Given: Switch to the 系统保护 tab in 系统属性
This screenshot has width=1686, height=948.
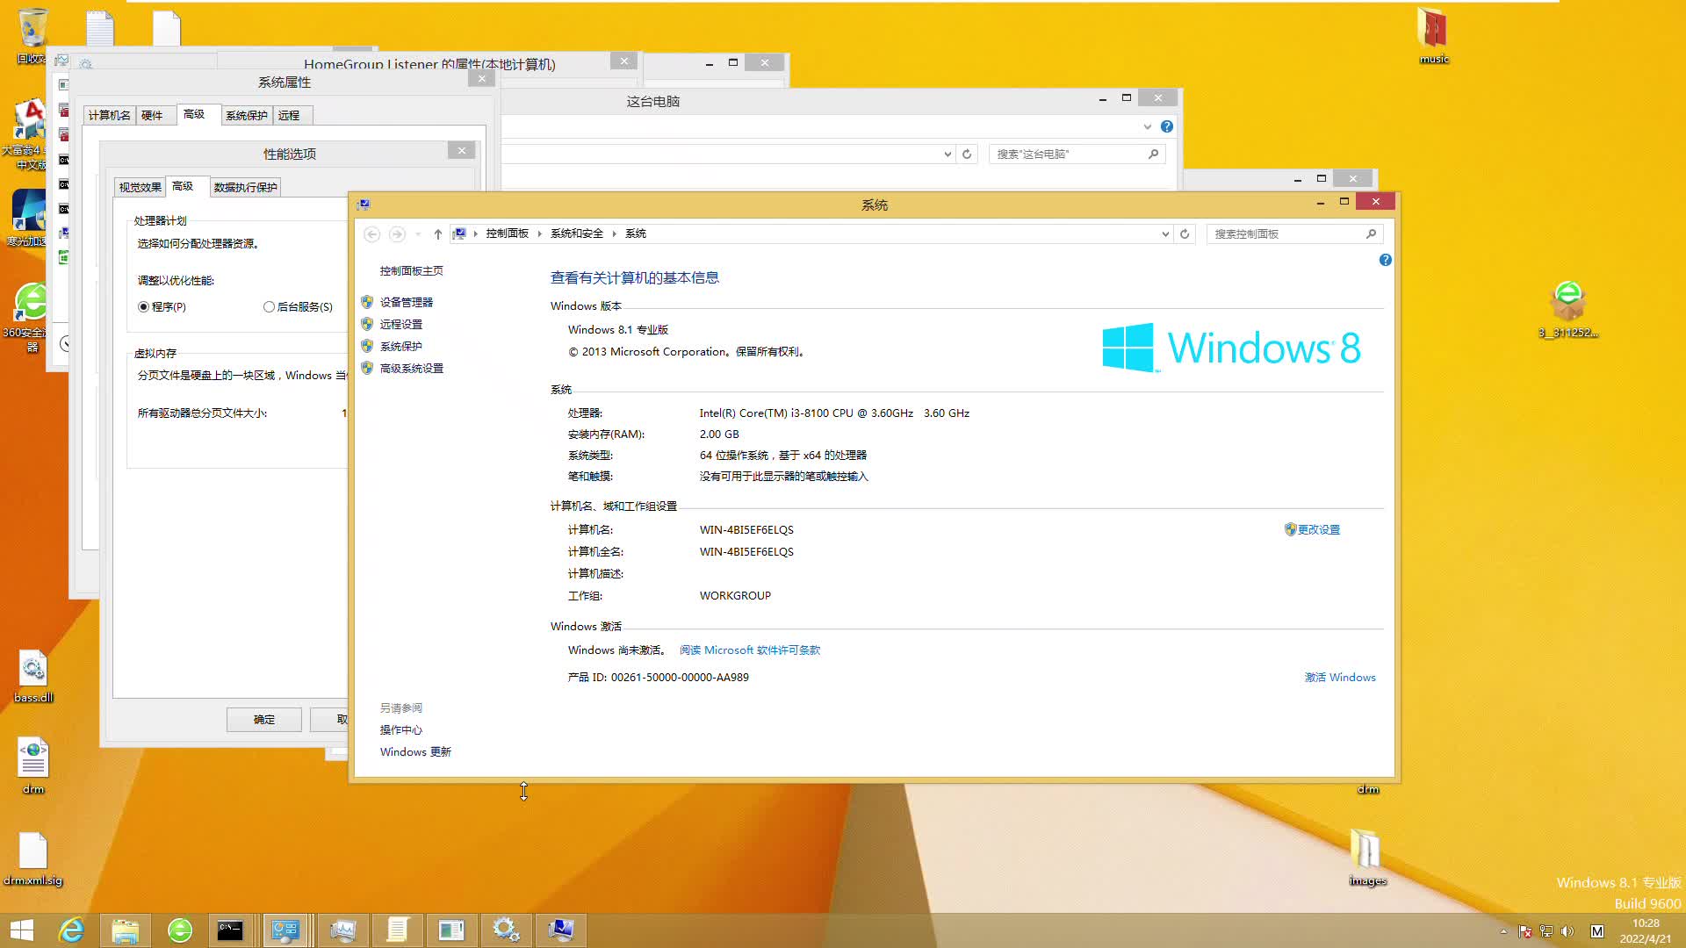Looking at the screenshot, I should [246, 115].
